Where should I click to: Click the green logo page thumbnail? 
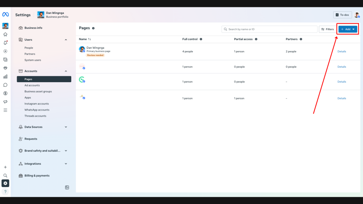tap(82, 80)
